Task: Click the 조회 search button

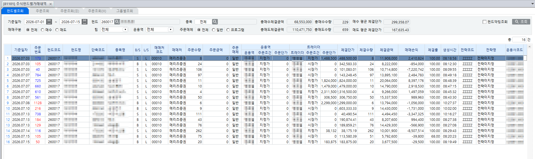Action: point(521,22)
